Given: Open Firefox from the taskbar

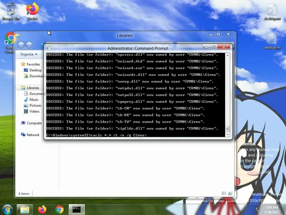Looking at the screenshot, I should [x=42, y=209].
